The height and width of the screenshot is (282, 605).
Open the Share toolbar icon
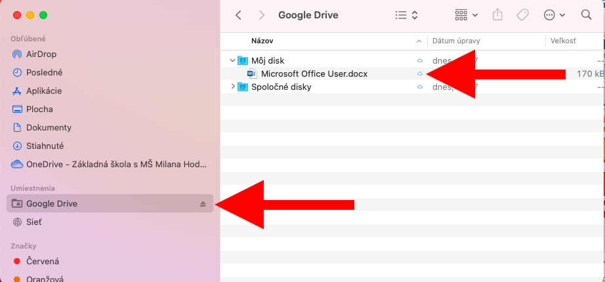497,14
